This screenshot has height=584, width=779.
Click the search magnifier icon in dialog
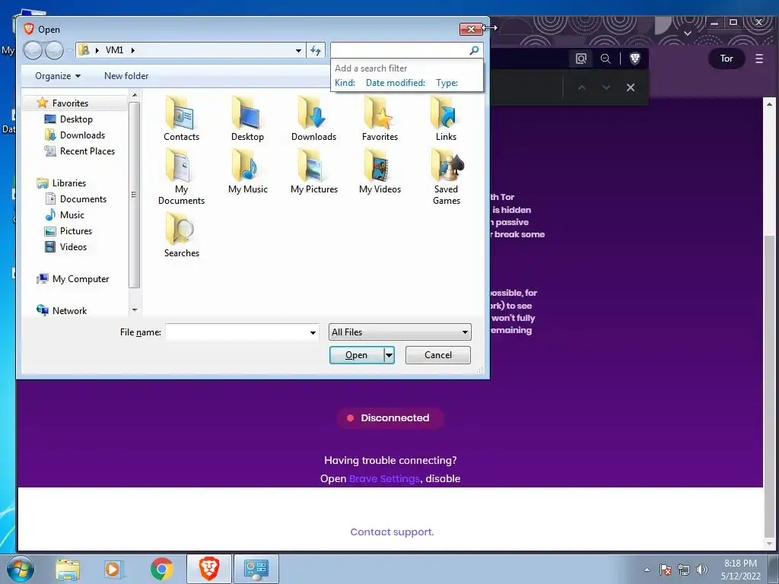click(474, 50)
